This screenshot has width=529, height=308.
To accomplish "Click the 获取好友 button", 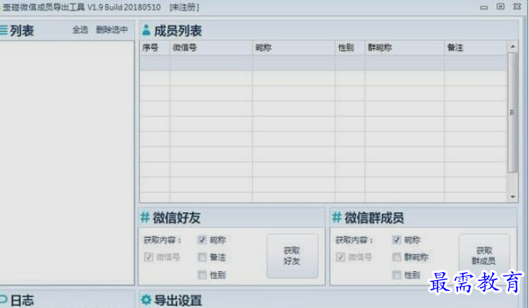I will tap(293, 256).
